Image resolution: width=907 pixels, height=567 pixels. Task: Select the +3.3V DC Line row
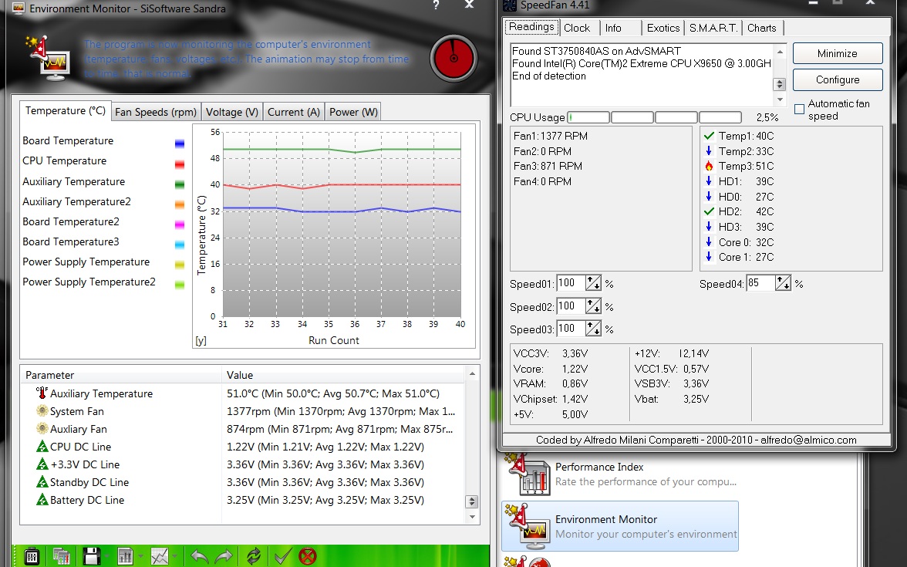pos(242,464)
